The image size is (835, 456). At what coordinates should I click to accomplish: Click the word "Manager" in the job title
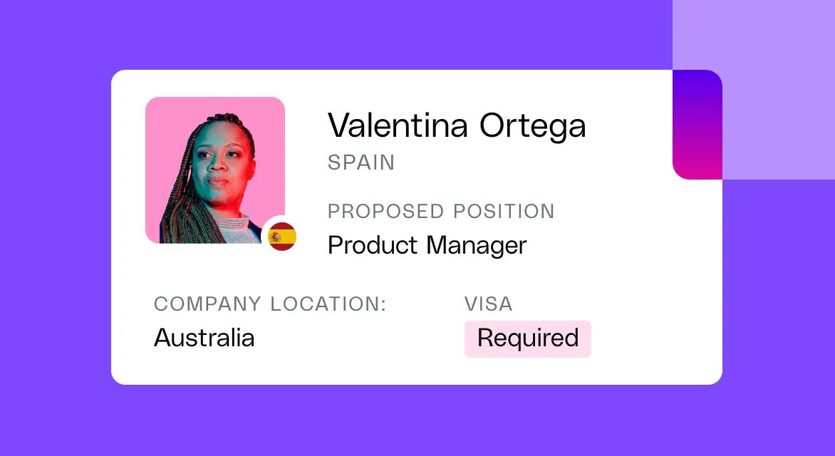477,245
